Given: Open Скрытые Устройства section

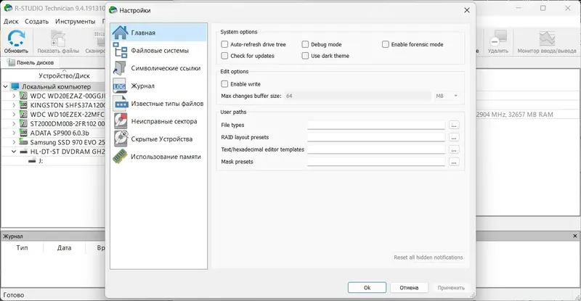Looking at the screenshot, I should (x=161, y=139).
